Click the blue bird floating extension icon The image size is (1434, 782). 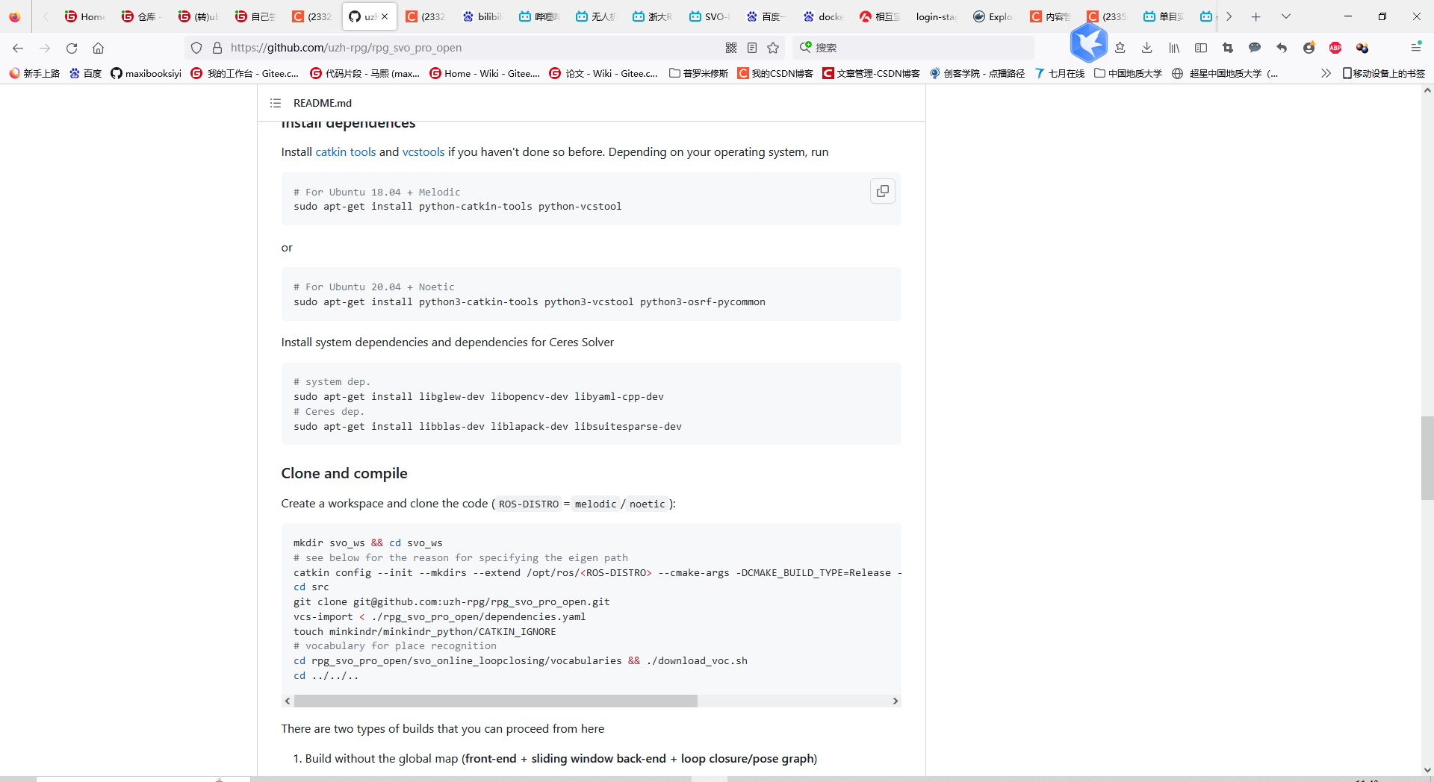coord(1088,43)
